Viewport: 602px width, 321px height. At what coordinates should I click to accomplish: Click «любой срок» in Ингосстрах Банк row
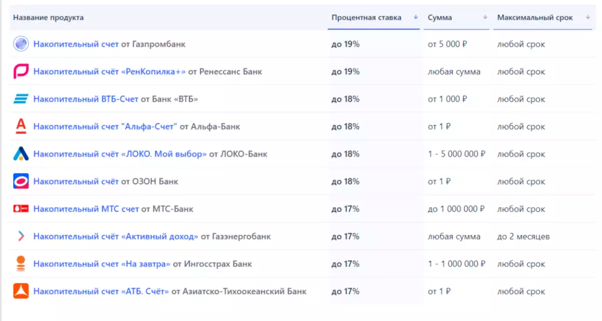tap(521, 264)
